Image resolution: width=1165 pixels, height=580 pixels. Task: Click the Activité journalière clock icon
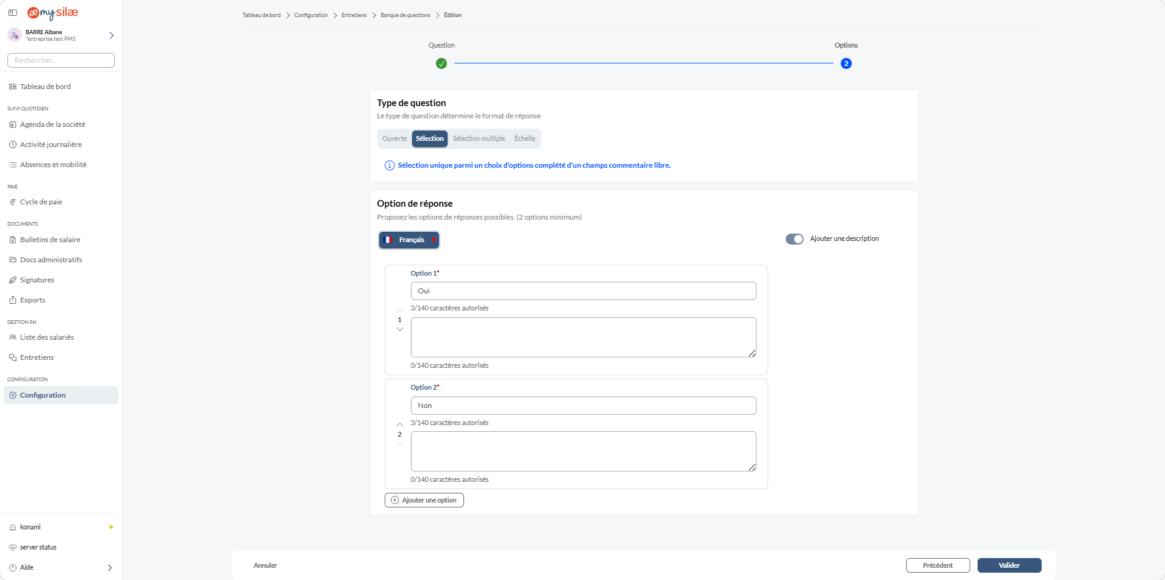coord(13,145)
